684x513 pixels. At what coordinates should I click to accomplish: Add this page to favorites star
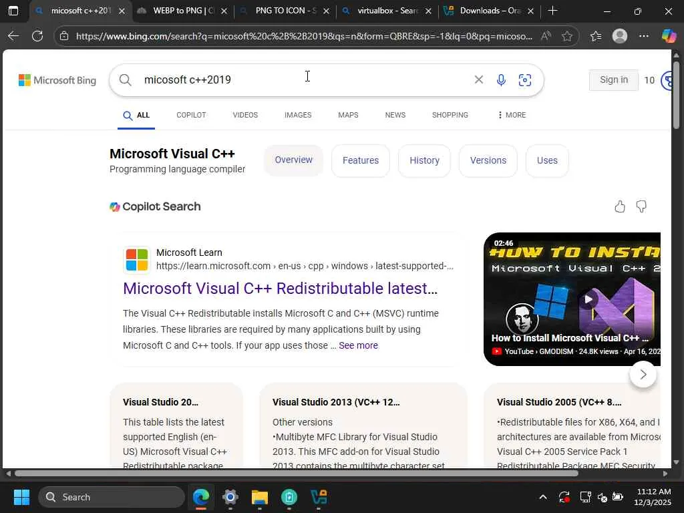(567, 36)
